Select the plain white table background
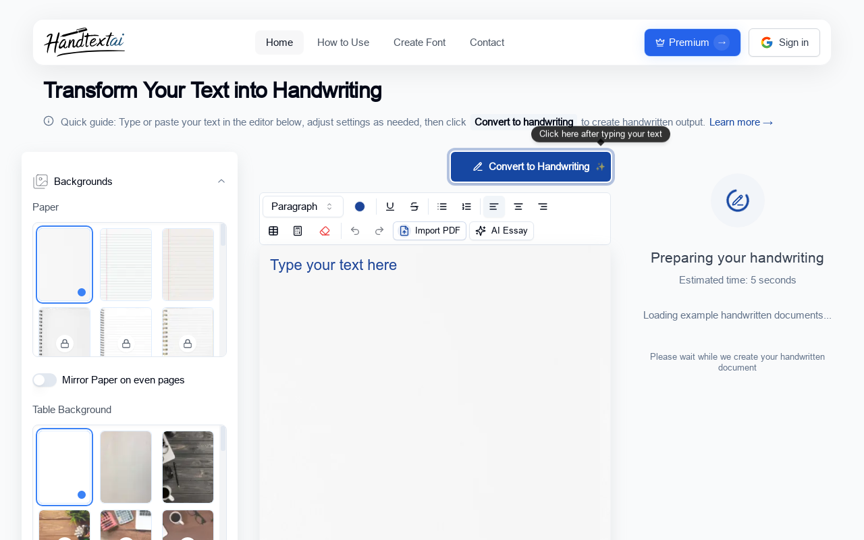Viewport: 864px width, 540px height. point(64,467)
